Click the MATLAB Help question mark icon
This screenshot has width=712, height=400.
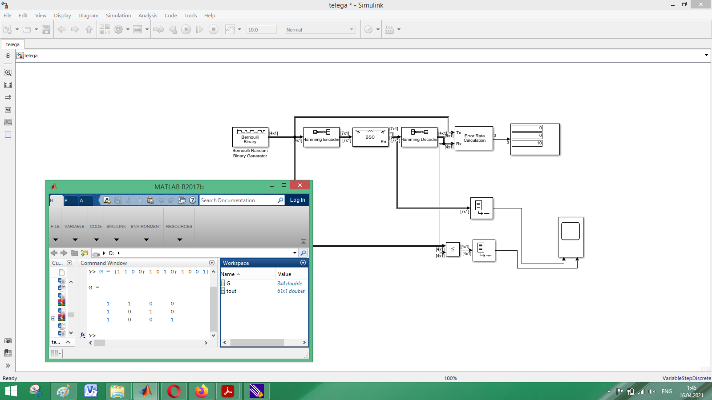[193, 200]
